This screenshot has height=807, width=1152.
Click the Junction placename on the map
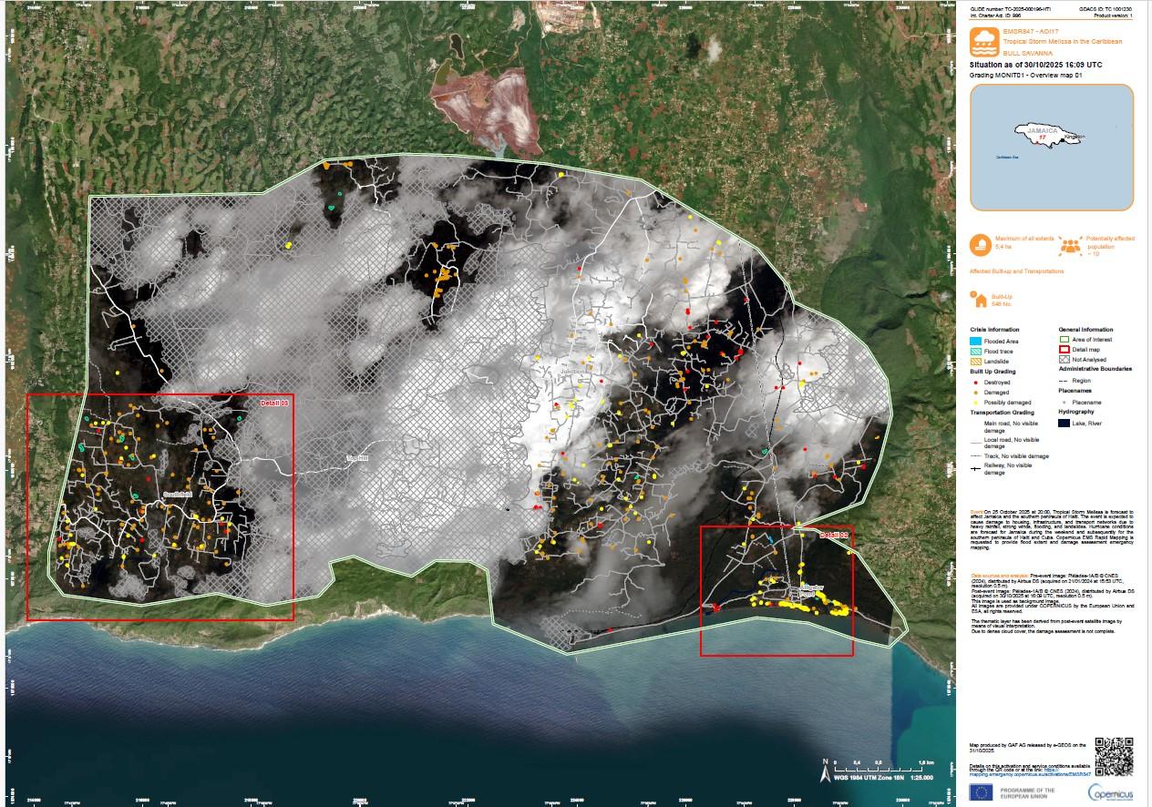(x=572, y=372)
